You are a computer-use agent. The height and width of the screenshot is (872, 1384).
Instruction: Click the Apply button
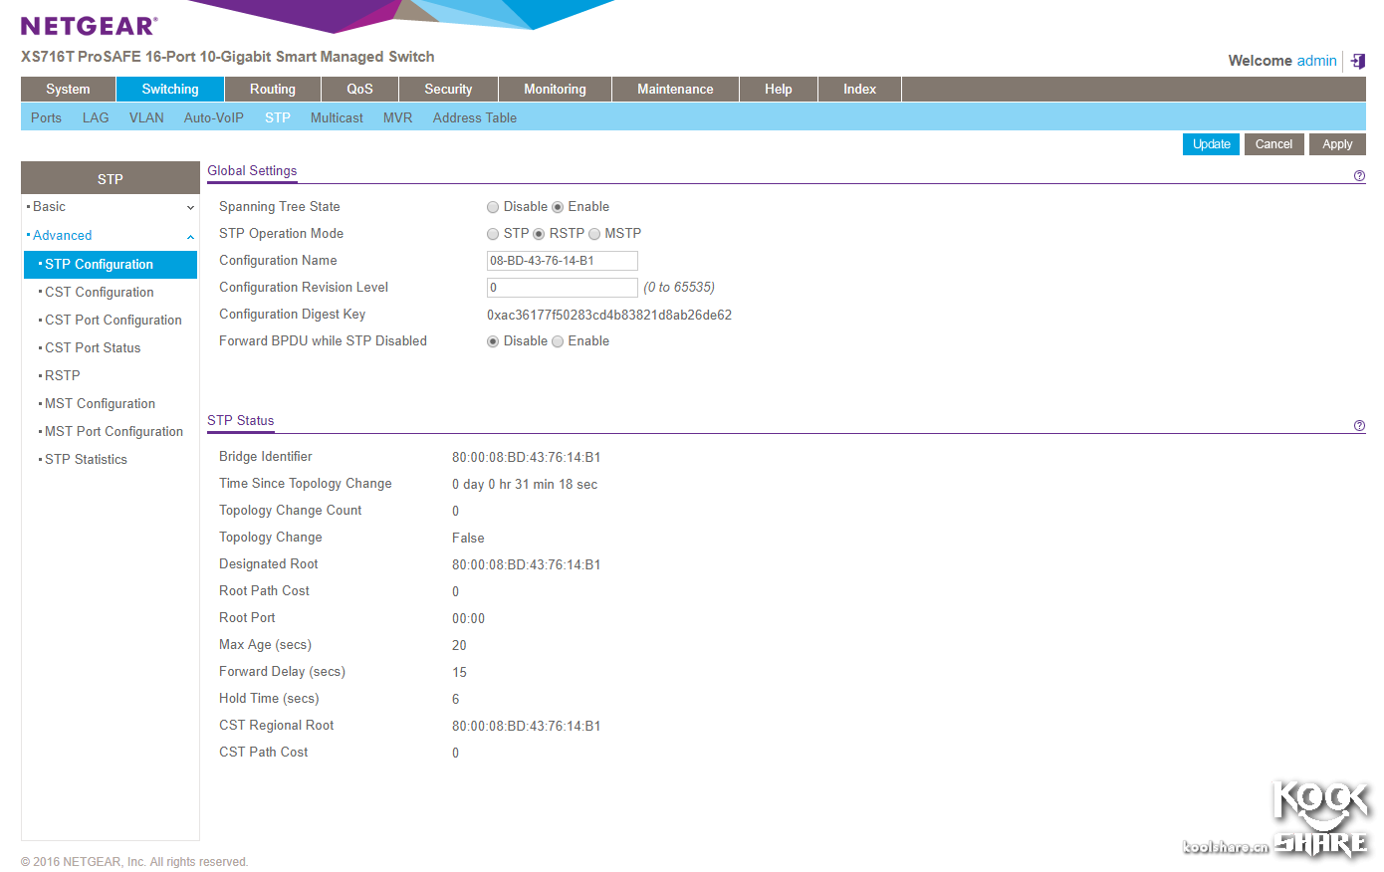point(1336,144)
